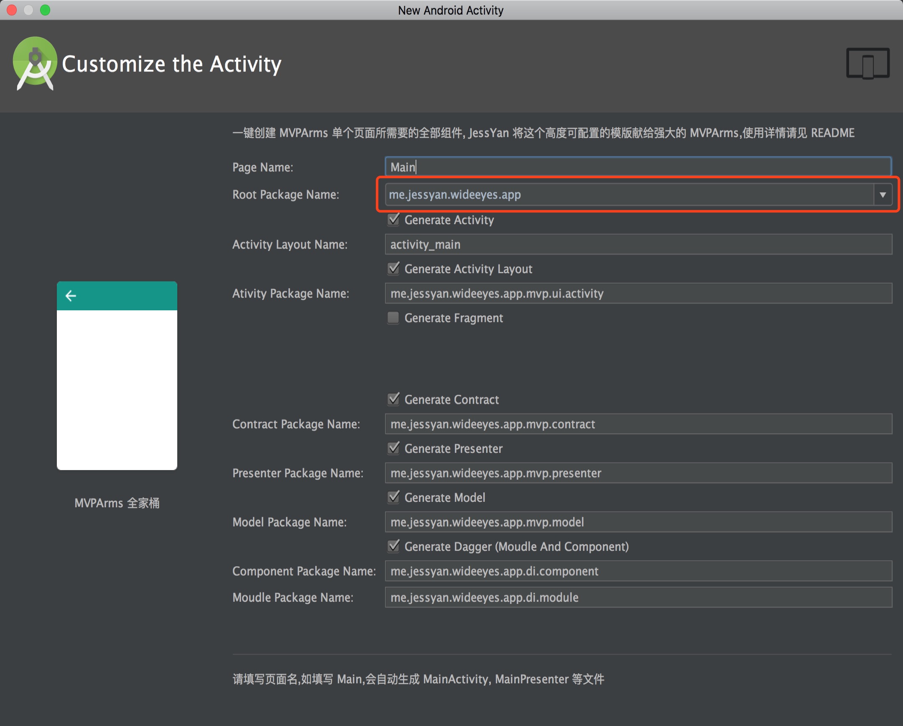Uncheck the Generate Model checkbox

click(393, 497)
